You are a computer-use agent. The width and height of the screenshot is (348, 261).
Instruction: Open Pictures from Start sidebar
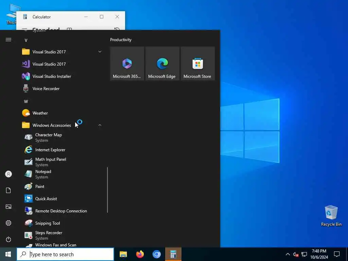pos(8,207)
